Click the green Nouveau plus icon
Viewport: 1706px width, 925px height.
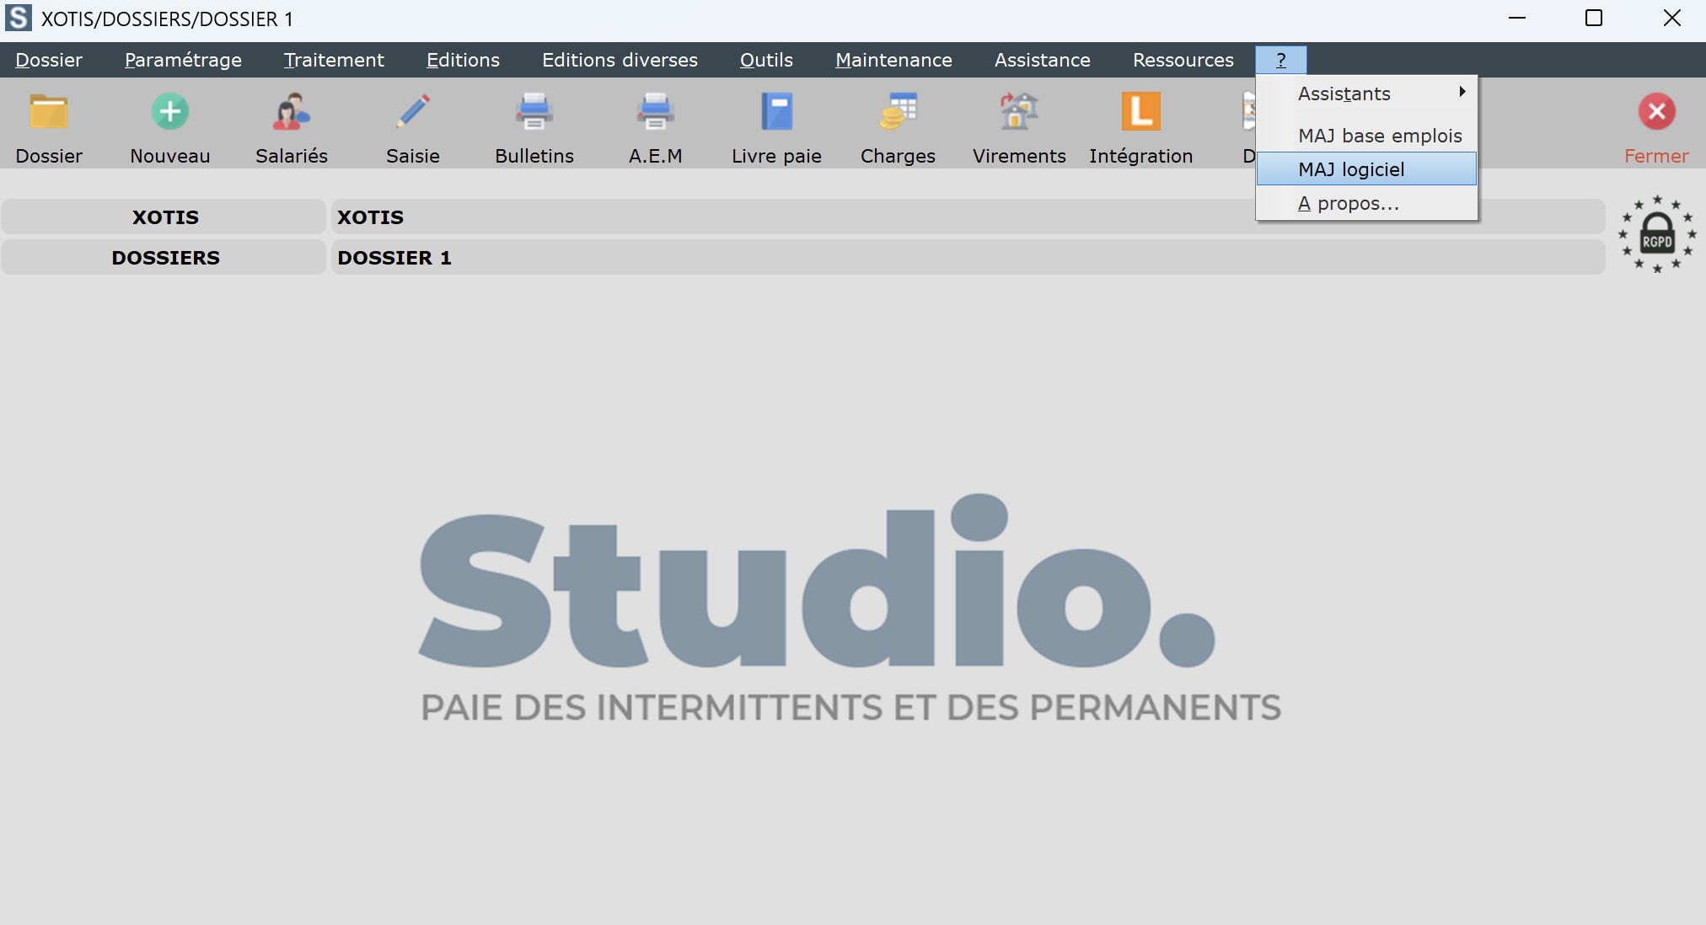pos(170,112)
